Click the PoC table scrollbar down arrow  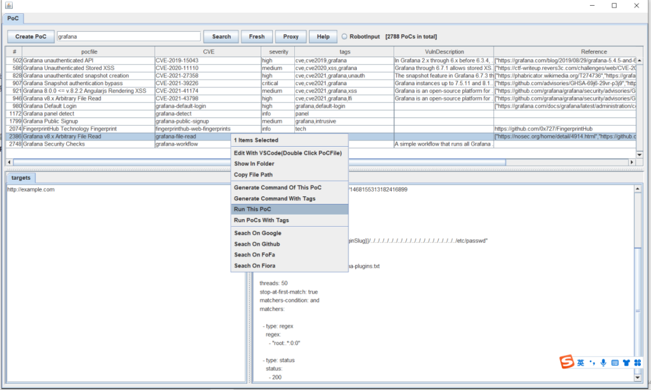tap(640, 154)
